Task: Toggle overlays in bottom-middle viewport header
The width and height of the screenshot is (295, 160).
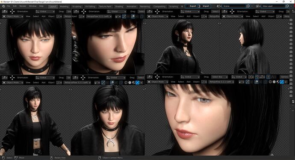Action: coord(112,83)
